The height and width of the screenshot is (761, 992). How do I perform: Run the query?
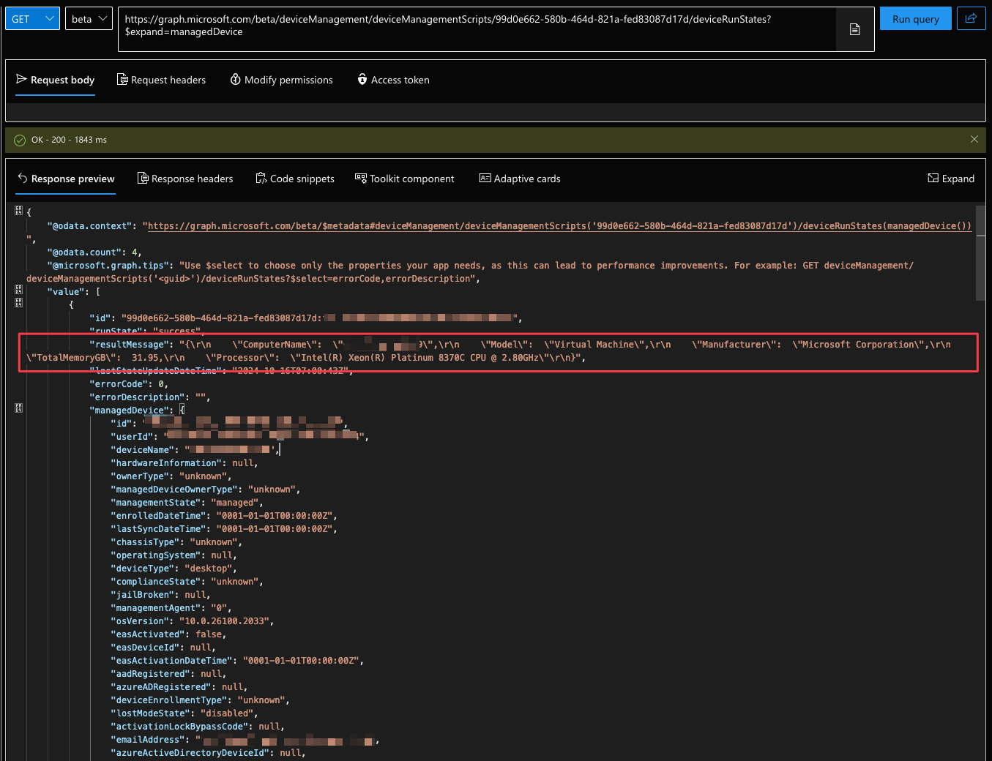point(915,19)
